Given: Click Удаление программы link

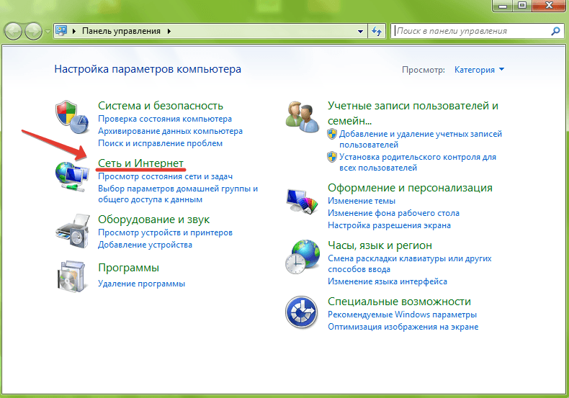Looking at the screenshot, I should (x=141, y=284).
